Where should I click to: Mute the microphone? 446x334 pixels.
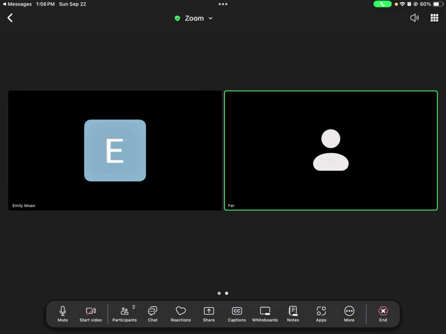(63, 314)
